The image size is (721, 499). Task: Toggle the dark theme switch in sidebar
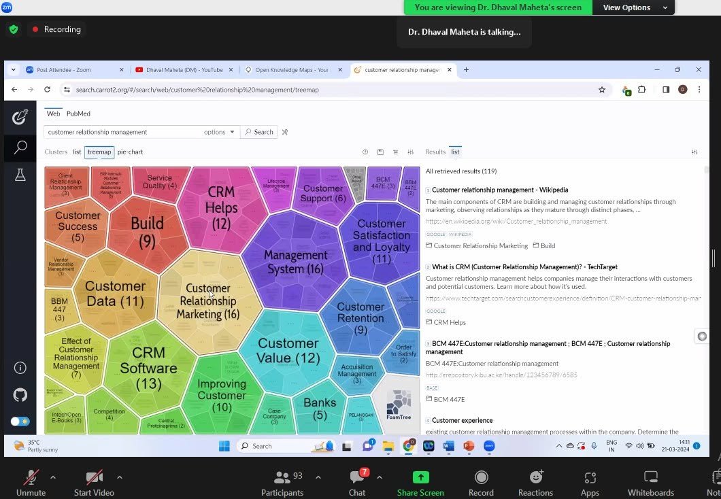click(20, 421)
